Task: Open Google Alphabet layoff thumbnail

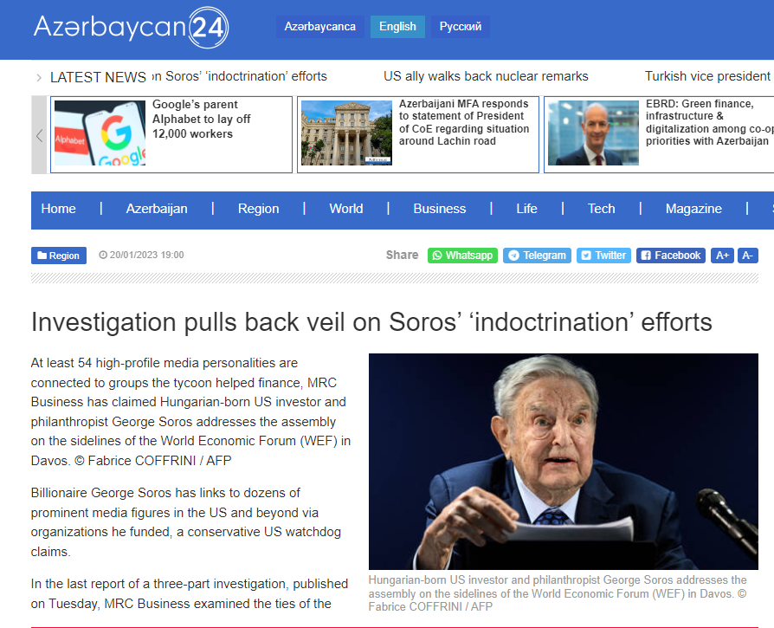Action: (x=100, y=133)
